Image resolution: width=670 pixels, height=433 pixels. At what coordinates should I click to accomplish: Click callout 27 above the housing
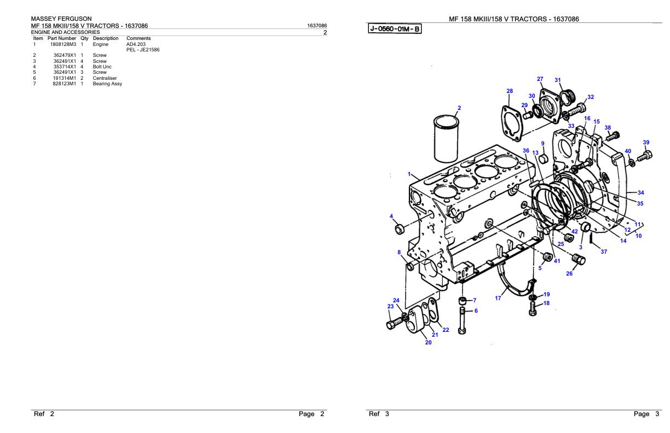pos(540,79)
